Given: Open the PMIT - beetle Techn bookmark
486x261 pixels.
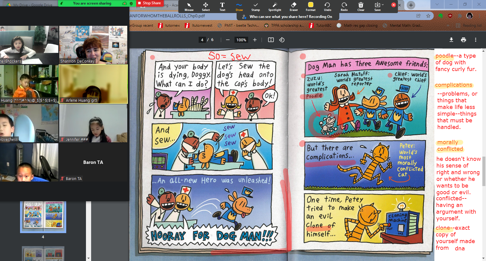Looking at the screenshot, I should pyautogui.click(x=238, y=25).
